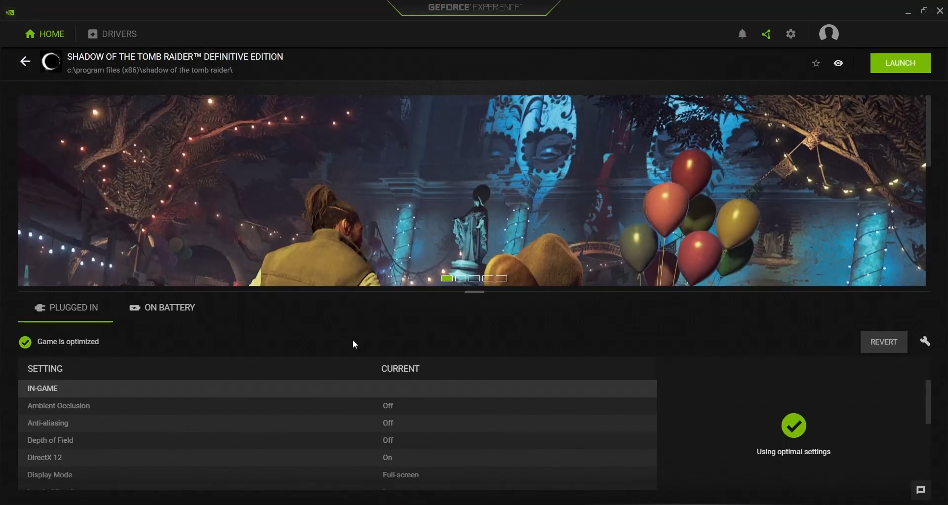Click the game screenshot banner
Image resolution: width=948 pixels, height=505 pixels.
472,190
